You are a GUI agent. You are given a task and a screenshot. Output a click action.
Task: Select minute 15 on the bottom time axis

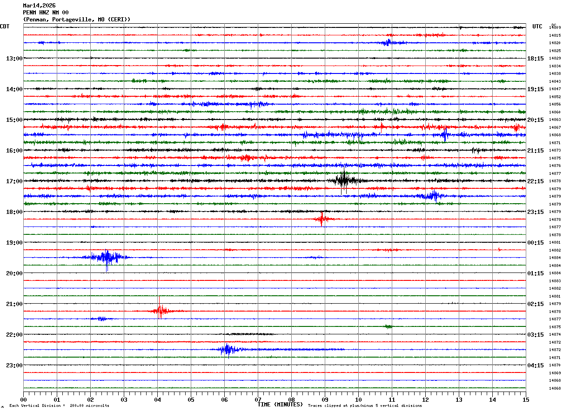click(526, 399)
